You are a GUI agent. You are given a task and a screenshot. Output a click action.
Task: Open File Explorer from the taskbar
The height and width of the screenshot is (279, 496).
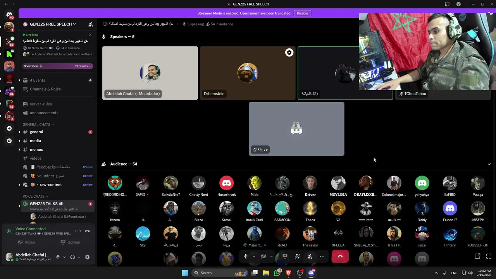(266, 273)
